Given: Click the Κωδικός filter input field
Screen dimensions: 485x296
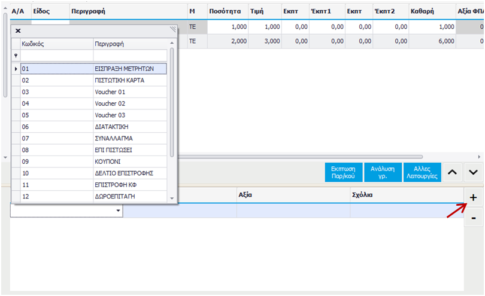Looking at the screenshot, I should click(x=56, y=56).
